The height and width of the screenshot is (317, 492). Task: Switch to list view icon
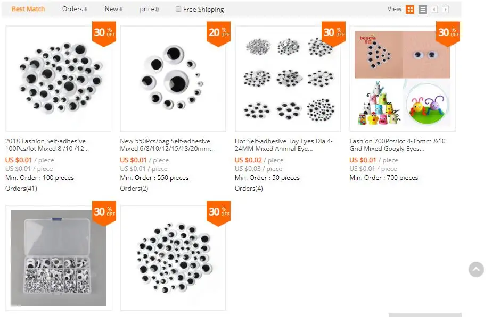[x=423, y=10]
